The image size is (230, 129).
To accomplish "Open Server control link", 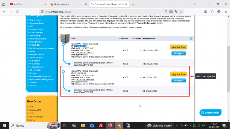I will pos(36,58).
